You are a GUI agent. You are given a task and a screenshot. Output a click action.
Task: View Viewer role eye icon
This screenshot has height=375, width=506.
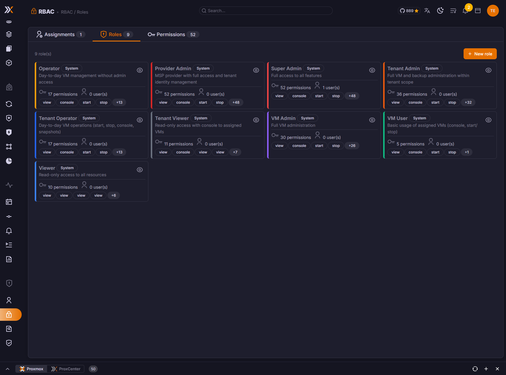click(140, 170)
